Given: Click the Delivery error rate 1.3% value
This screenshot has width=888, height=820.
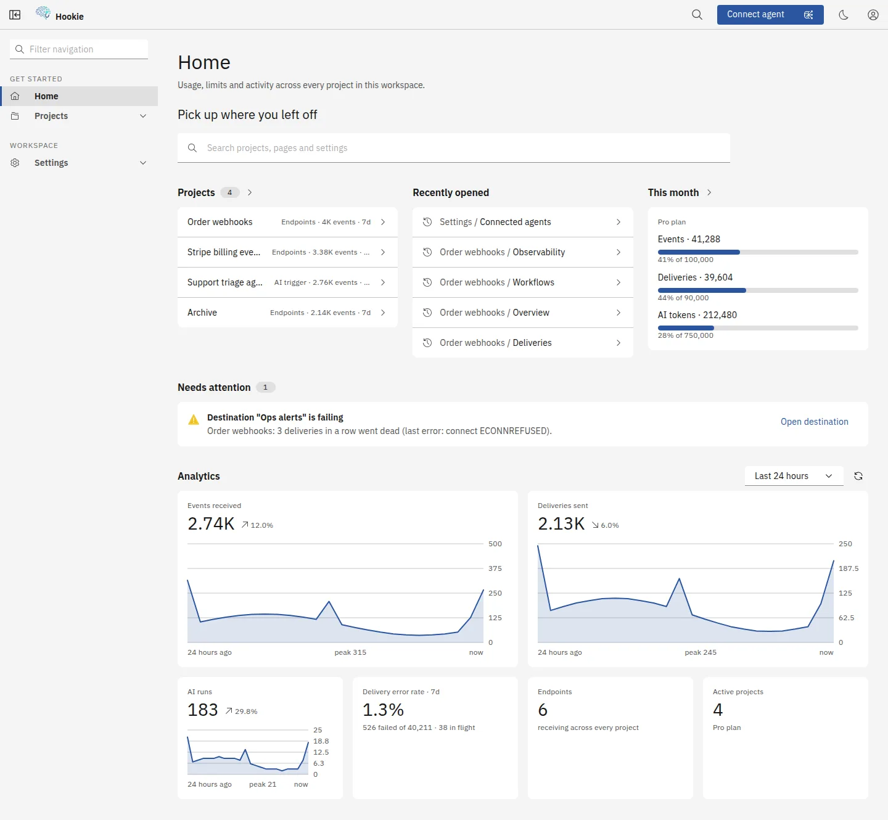Looking at the screenshot, I should coord(383,710).
